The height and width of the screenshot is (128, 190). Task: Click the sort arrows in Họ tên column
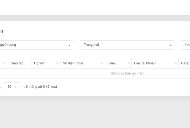tap(58, 63)
